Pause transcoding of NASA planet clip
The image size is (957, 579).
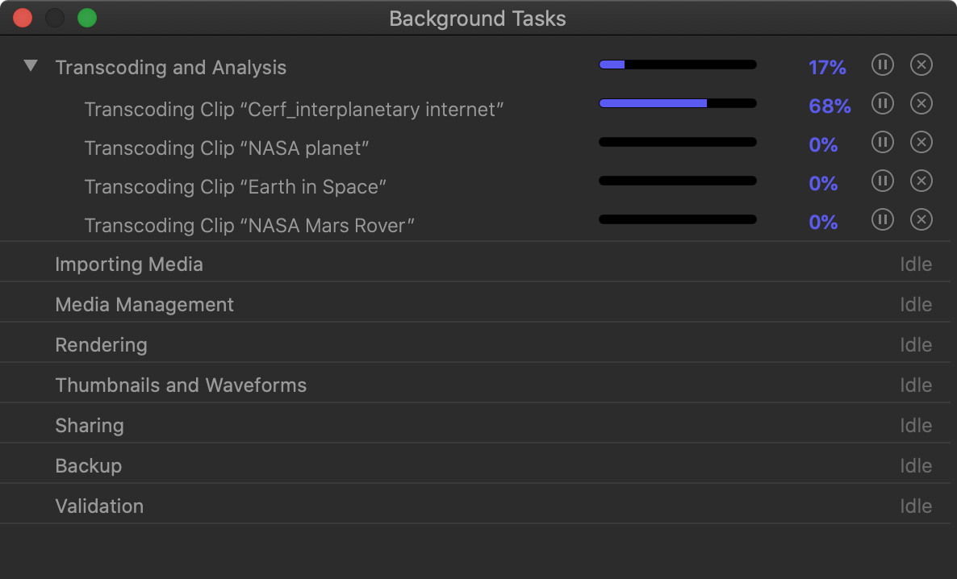tap(883, 142)
